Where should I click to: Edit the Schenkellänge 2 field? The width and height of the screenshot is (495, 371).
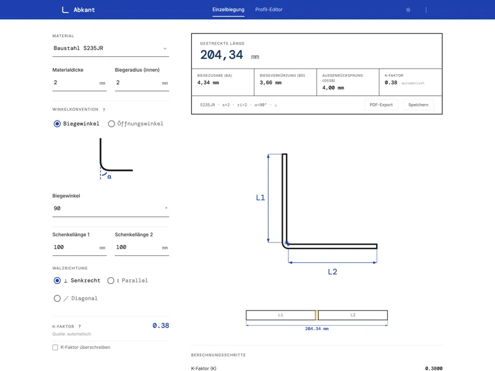pos(137,247)
